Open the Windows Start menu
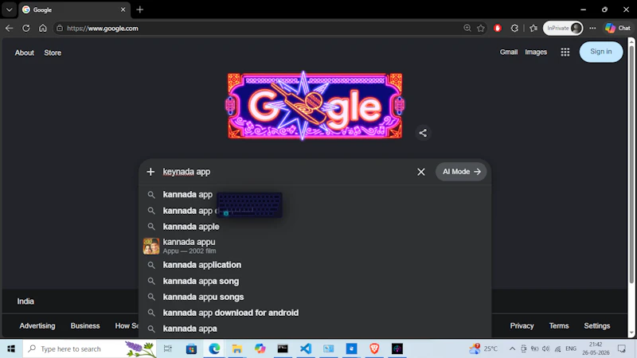Viewport: 637px width, 358px height. 11,348
